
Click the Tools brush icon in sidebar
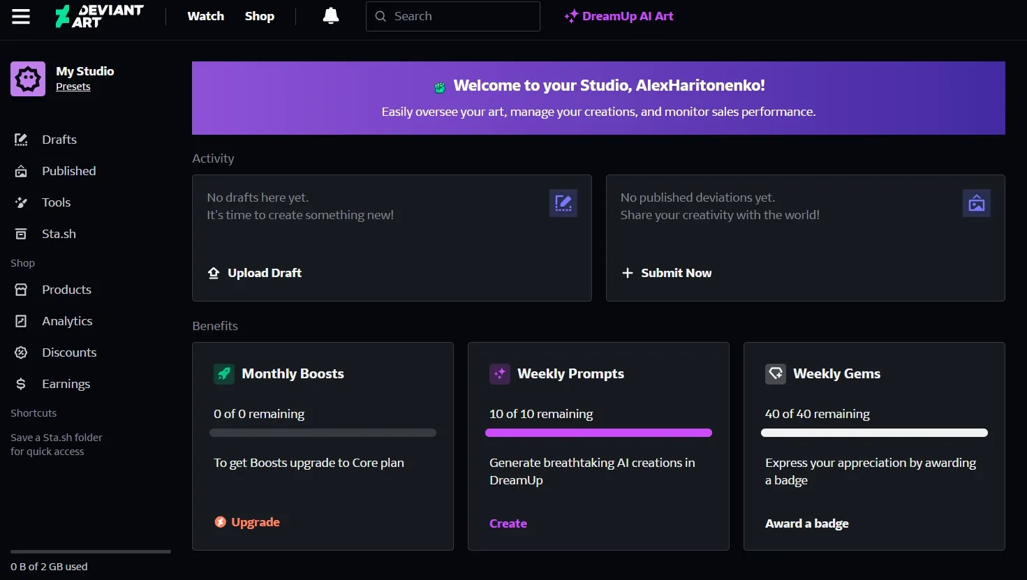click(21, 202)
